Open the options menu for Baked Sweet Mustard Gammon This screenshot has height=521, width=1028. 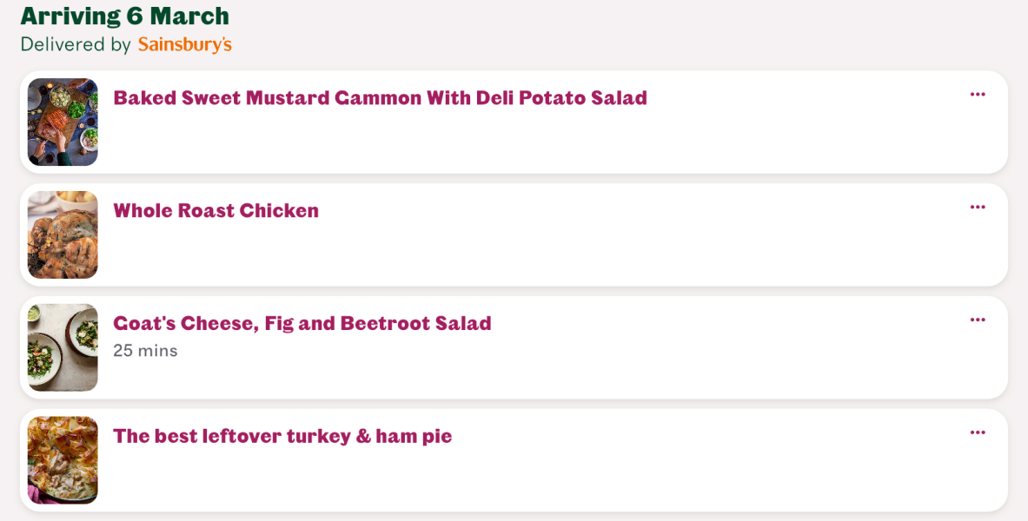coord(978,94)
